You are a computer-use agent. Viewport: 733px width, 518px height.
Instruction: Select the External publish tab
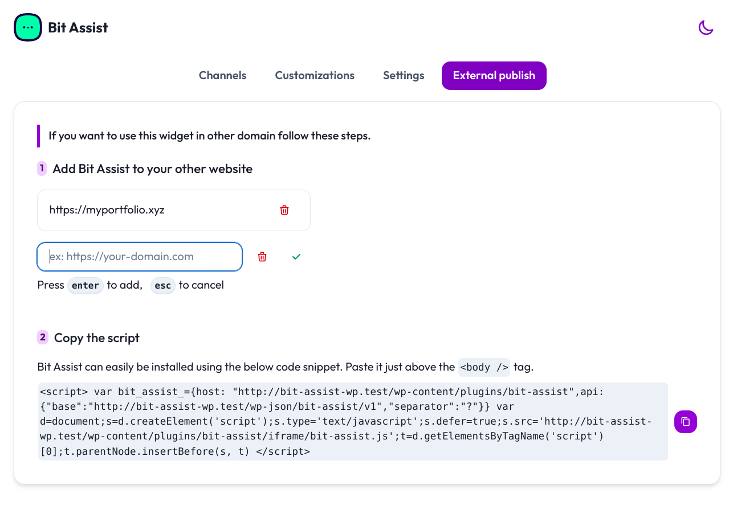494,76
